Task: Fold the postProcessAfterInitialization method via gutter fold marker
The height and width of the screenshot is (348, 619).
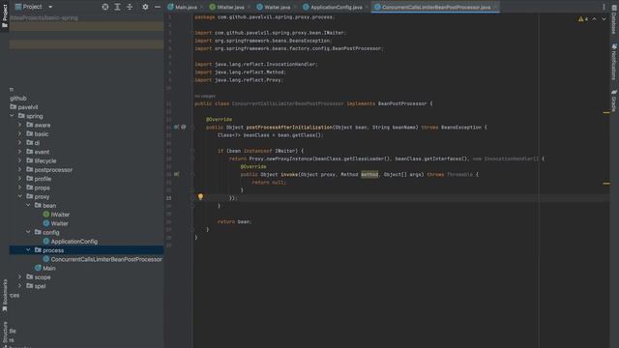Action: pos(192,127)
